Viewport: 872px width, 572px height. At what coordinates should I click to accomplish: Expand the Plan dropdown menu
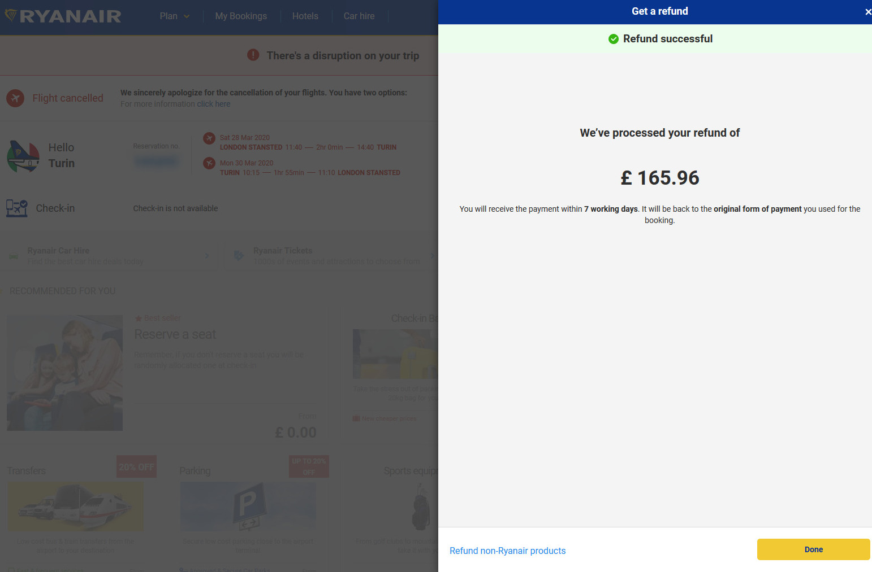tap(174, 16)
